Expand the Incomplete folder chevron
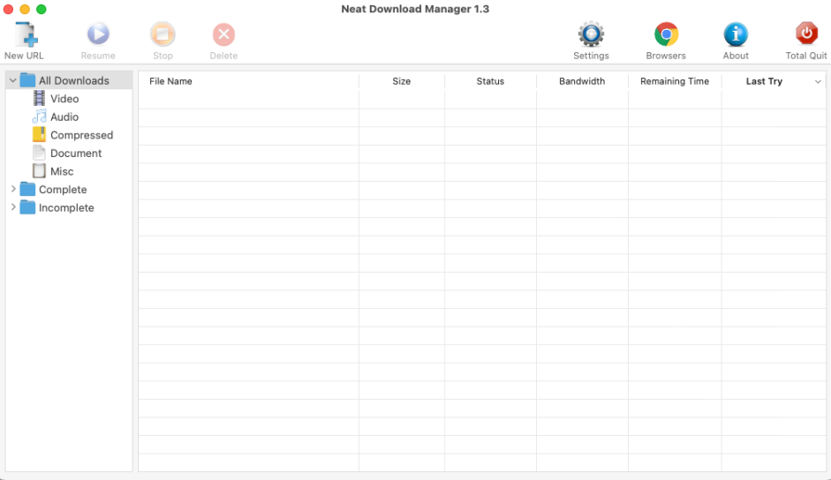Viewport: 831px width, 480px height. coord(13,208)
